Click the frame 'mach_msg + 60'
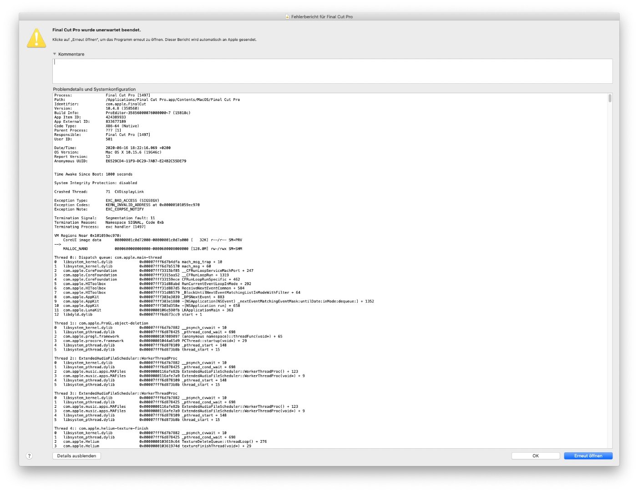The width and height of the screenshot is (638, 491). pyautogui.click(x=196, y=266)
